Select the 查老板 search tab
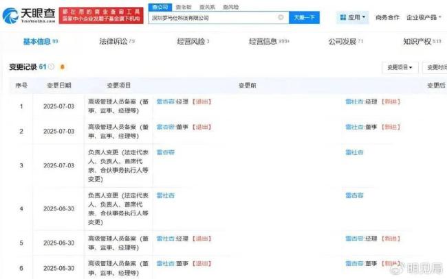Screen dimensions: 447x279 click(x=184, y=7)
